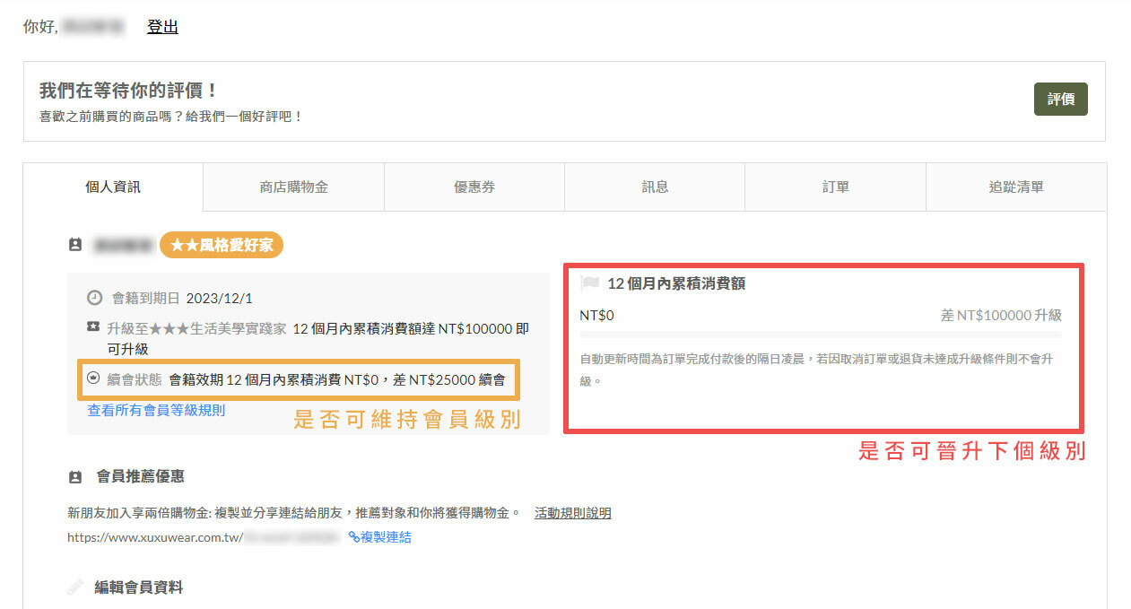Click the 我們在等待你的評價！ heading
This screenshot has width=1131, height=609.
point(129,91)
